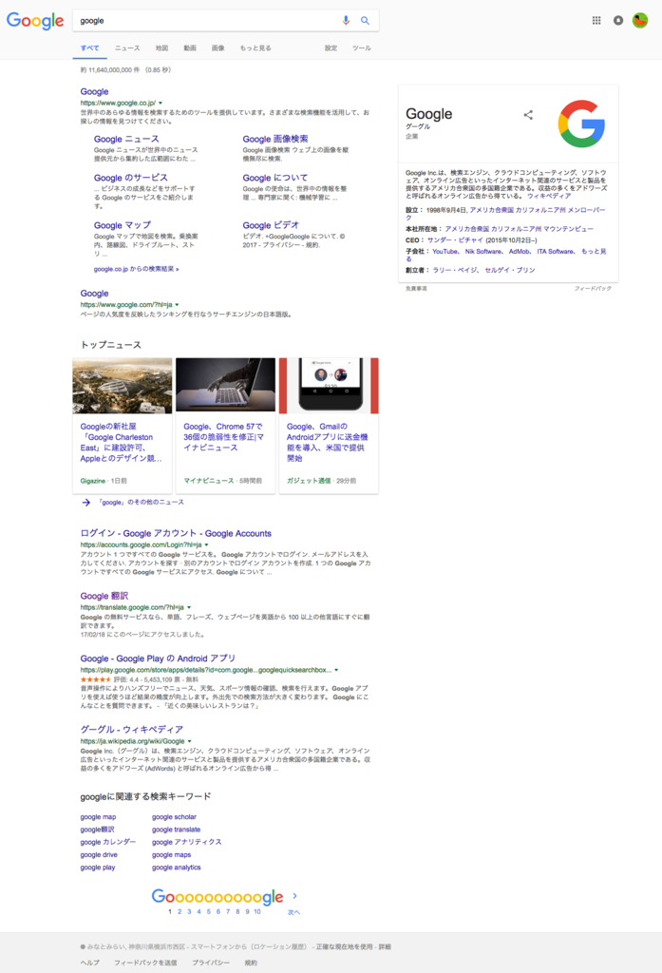Open the ツール search tools

coord(361,48)
